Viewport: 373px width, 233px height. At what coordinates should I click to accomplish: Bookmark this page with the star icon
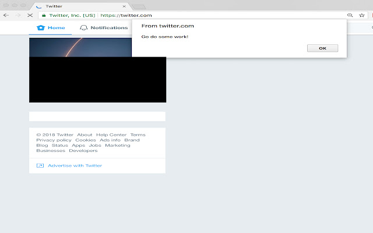362,15
